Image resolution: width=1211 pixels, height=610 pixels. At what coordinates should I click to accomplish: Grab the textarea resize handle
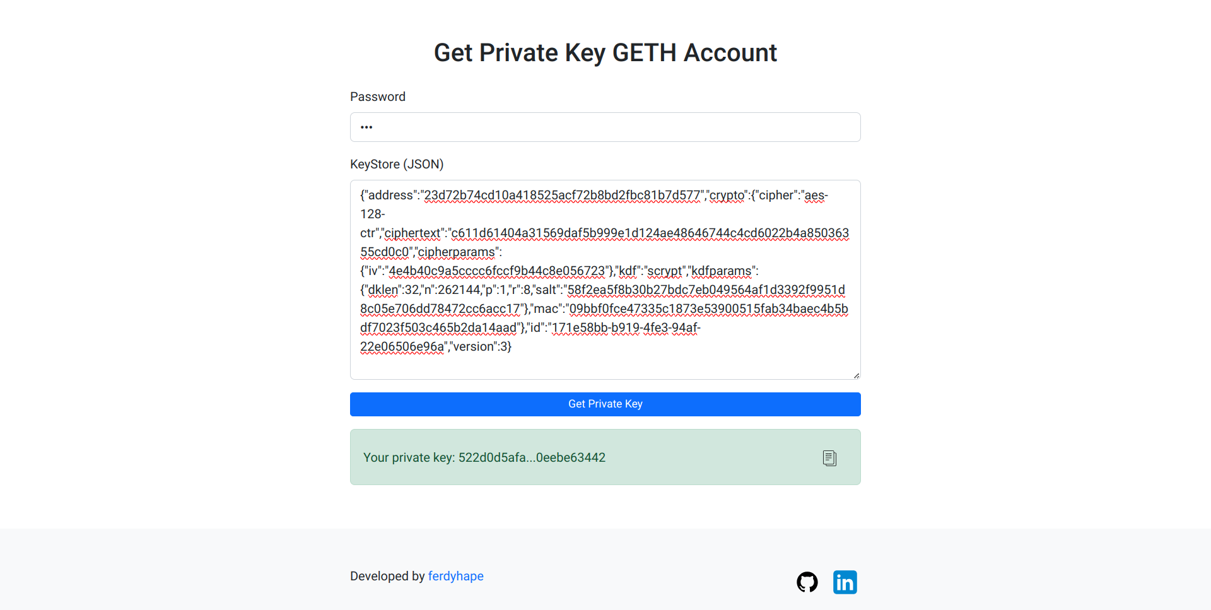856,375
